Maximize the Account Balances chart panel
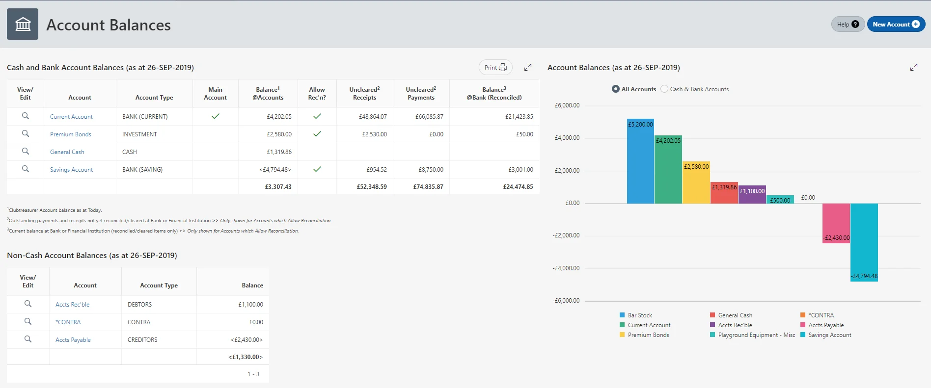The height and width of the screenshot is (388, 931). pos(913,67)
